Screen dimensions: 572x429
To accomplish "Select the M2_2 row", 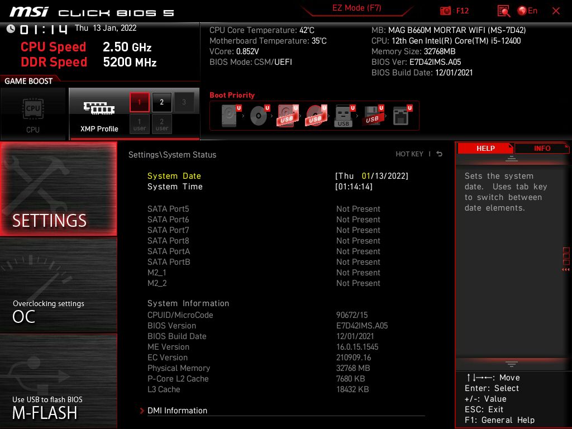I will coord(264,283).
